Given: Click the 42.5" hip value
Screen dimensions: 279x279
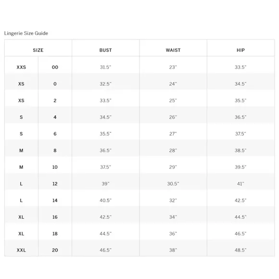Looking at the screenshot, I should coord(241,201).
